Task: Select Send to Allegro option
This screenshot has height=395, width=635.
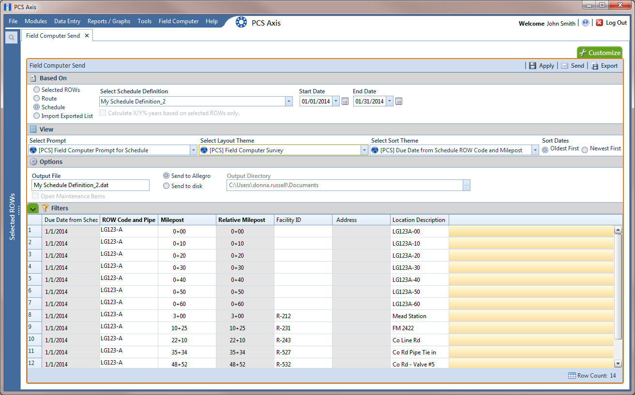Action: 166,176
